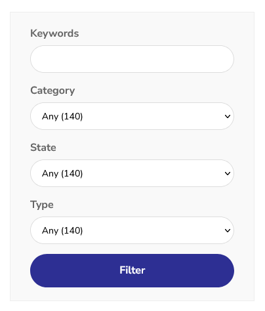Expand the Type select box
The height and width of the screenshot is (311, 265).
point(132,230)
